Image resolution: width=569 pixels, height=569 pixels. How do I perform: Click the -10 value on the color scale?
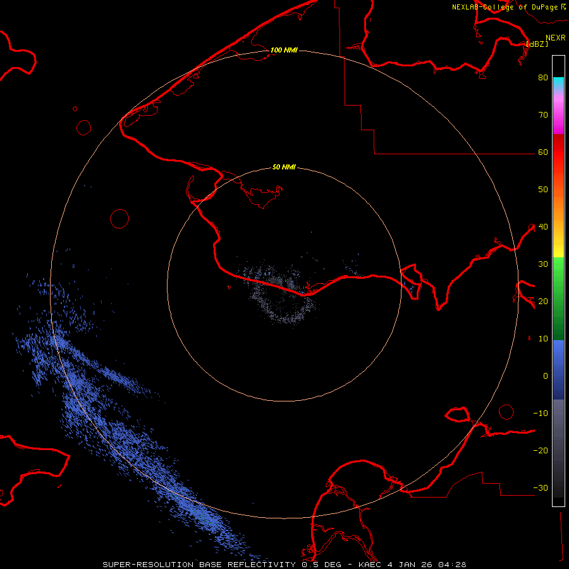[541, 413]
